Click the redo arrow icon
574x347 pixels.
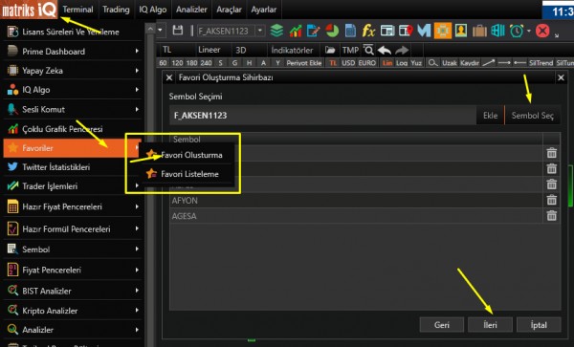pyautogui.click(x=402, y=50)
